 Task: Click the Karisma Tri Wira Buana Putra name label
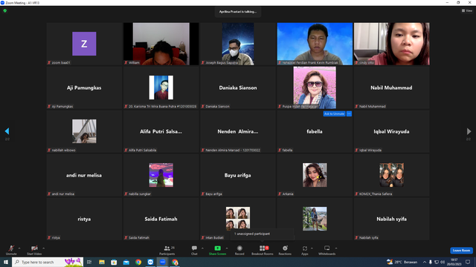[x=162, y=106]
